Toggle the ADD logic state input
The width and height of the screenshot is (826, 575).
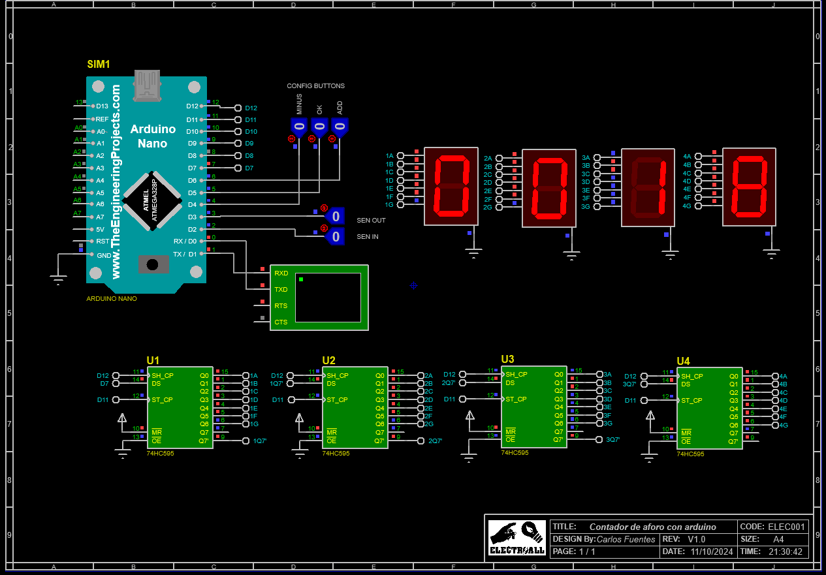click(340, 126)
